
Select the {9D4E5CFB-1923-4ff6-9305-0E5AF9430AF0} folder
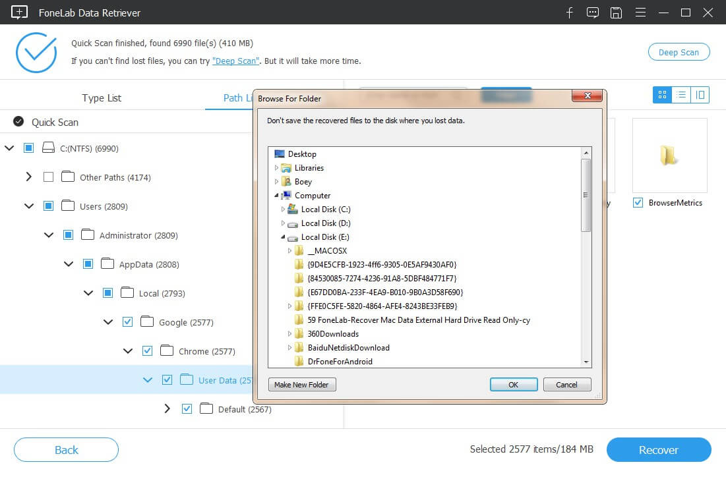pos(382,265)
